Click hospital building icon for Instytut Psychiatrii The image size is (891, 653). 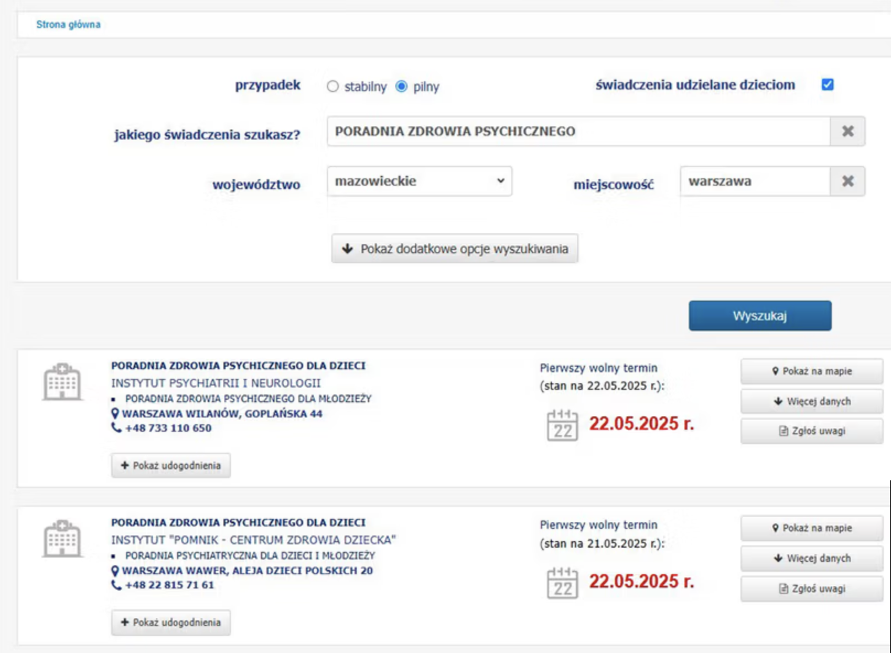click(62, 382)
